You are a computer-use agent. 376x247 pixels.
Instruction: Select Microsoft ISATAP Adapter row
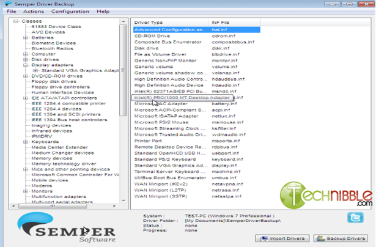(x=197, y=116)
